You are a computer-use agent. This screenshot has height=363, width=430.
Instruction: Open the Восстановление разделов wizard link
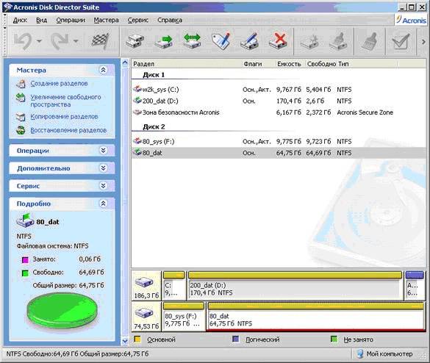(68, 130)
